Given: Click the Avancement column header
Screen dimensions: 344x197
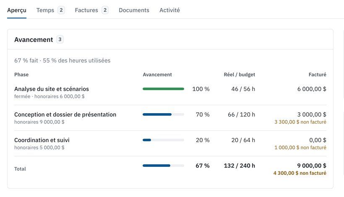Looking at the screenshot, I should [x=157, y=75].
